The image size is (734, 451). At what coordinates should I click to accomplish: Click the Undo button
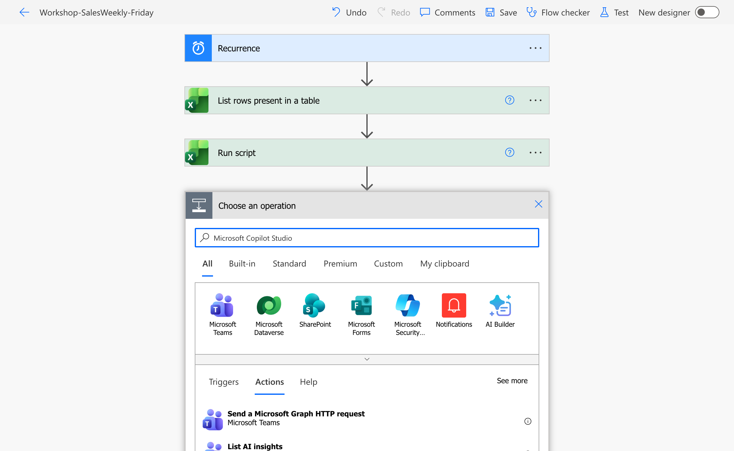click(x=349, y=12)
